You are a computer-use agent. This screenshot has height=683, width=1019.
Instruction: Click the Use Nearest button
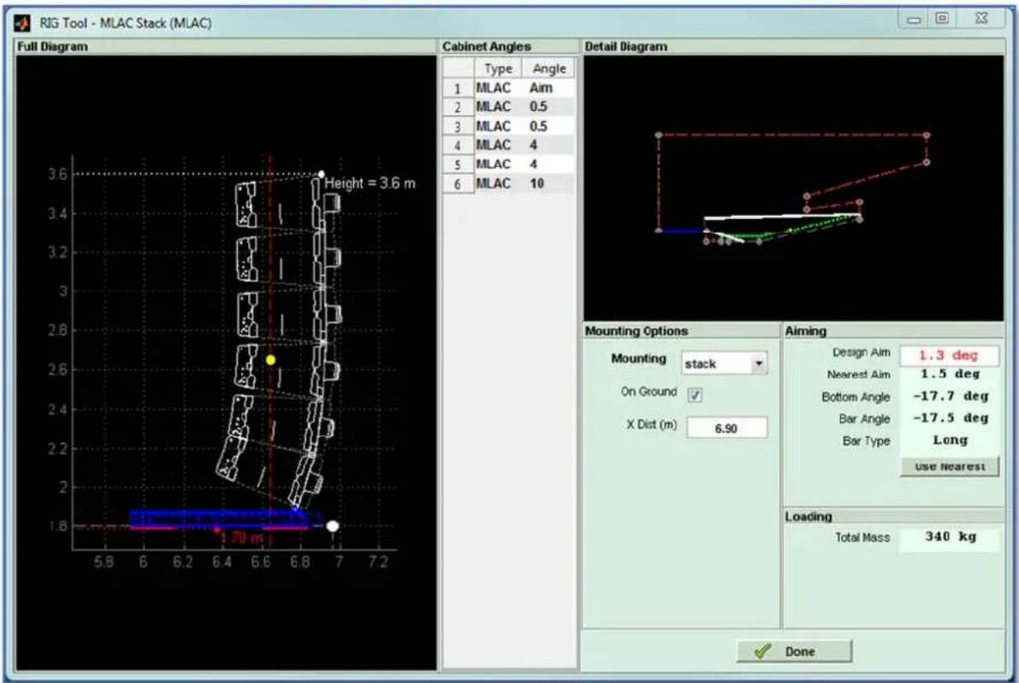click(x=949, y=466)
